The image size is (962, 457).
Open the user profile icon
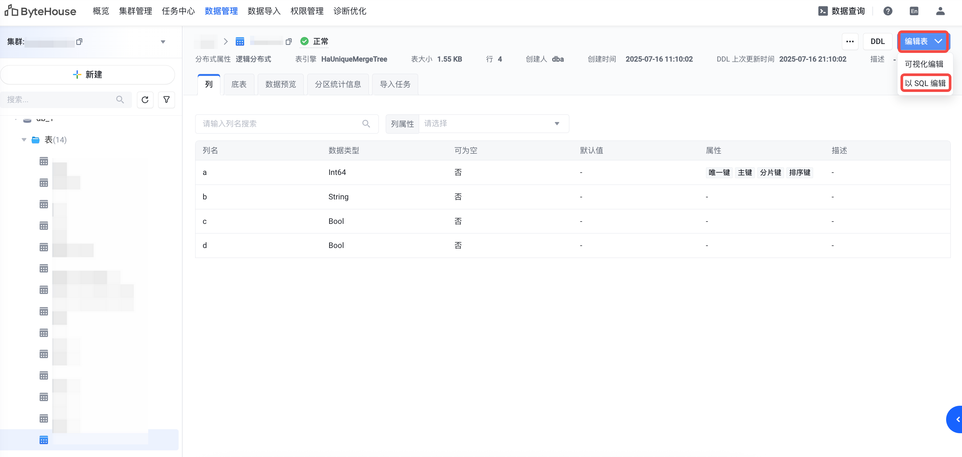tap(940, 11)
